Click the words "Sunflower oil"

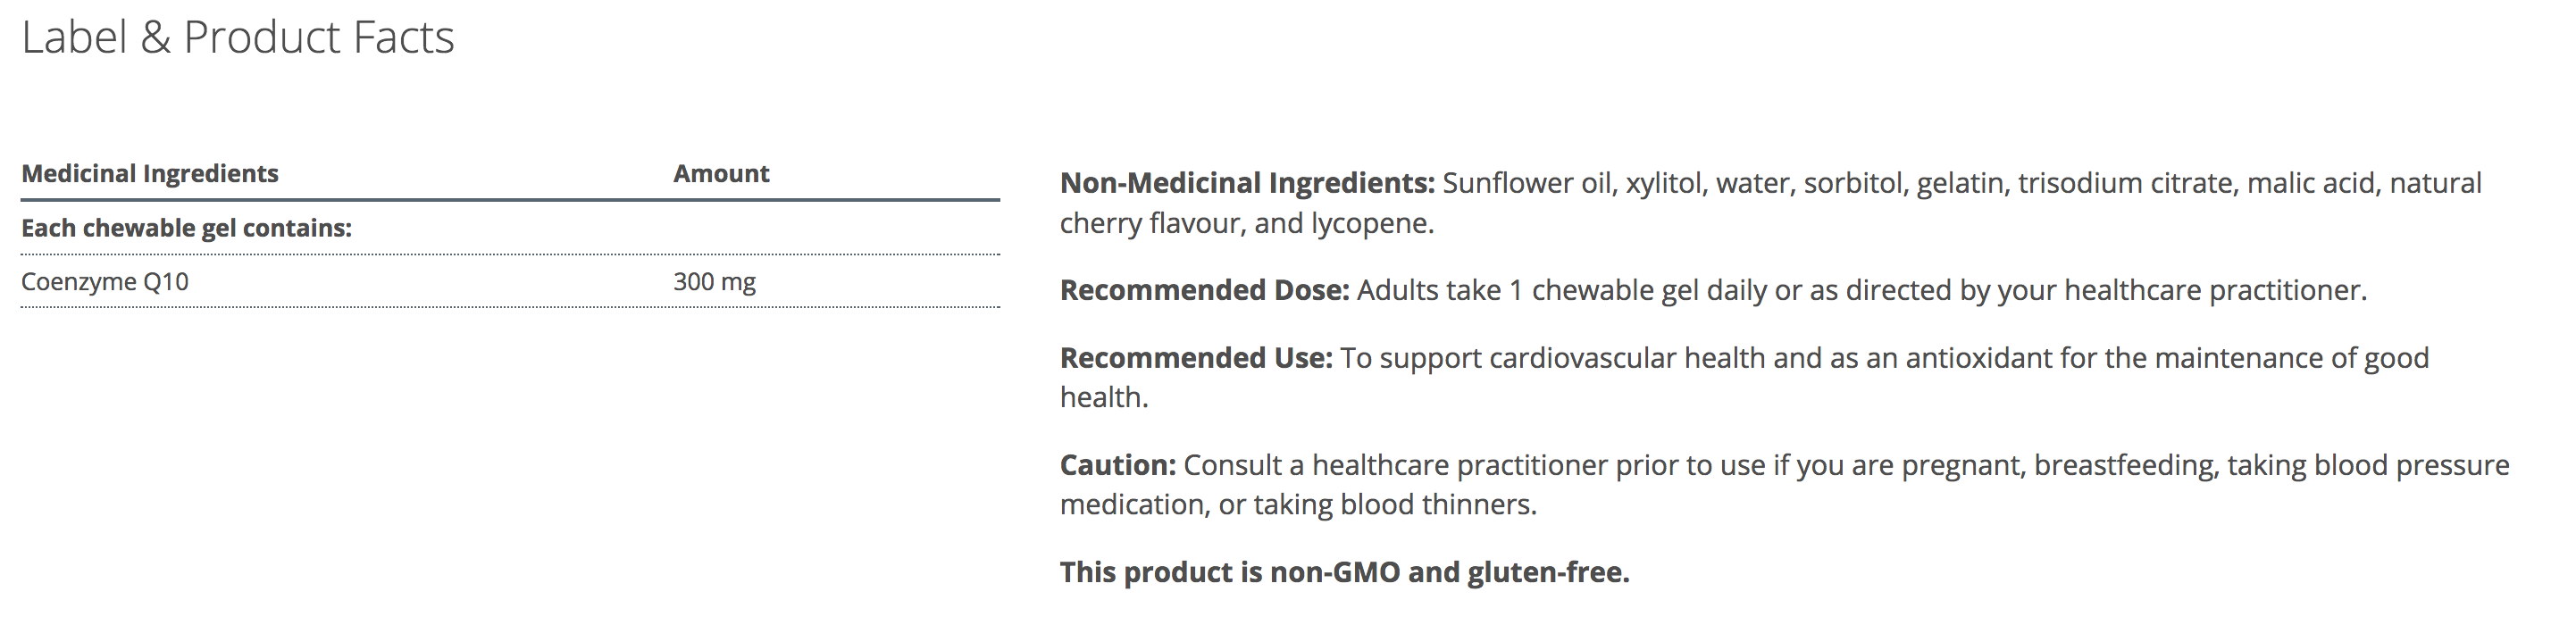[1526, 184]
